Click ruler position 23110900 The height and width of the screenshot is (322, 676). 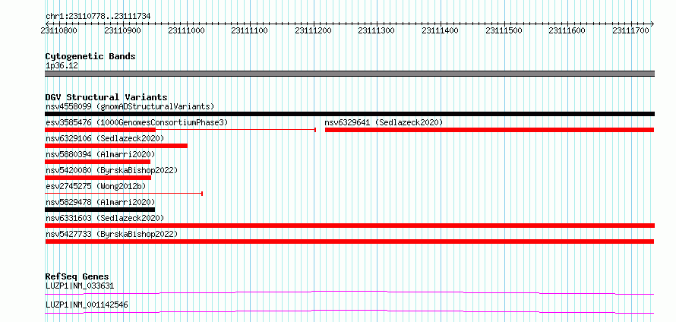(122, 30)
